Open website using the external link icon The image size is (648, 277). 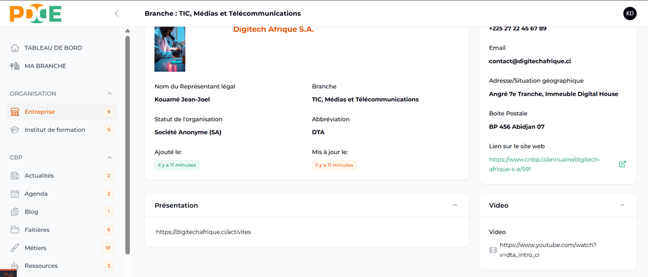[x=622, y=164]
